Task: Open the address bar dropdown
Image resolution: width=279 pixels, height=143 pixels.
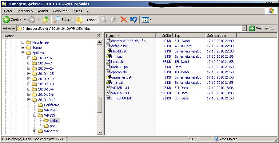Action: [x=244, y=28]
